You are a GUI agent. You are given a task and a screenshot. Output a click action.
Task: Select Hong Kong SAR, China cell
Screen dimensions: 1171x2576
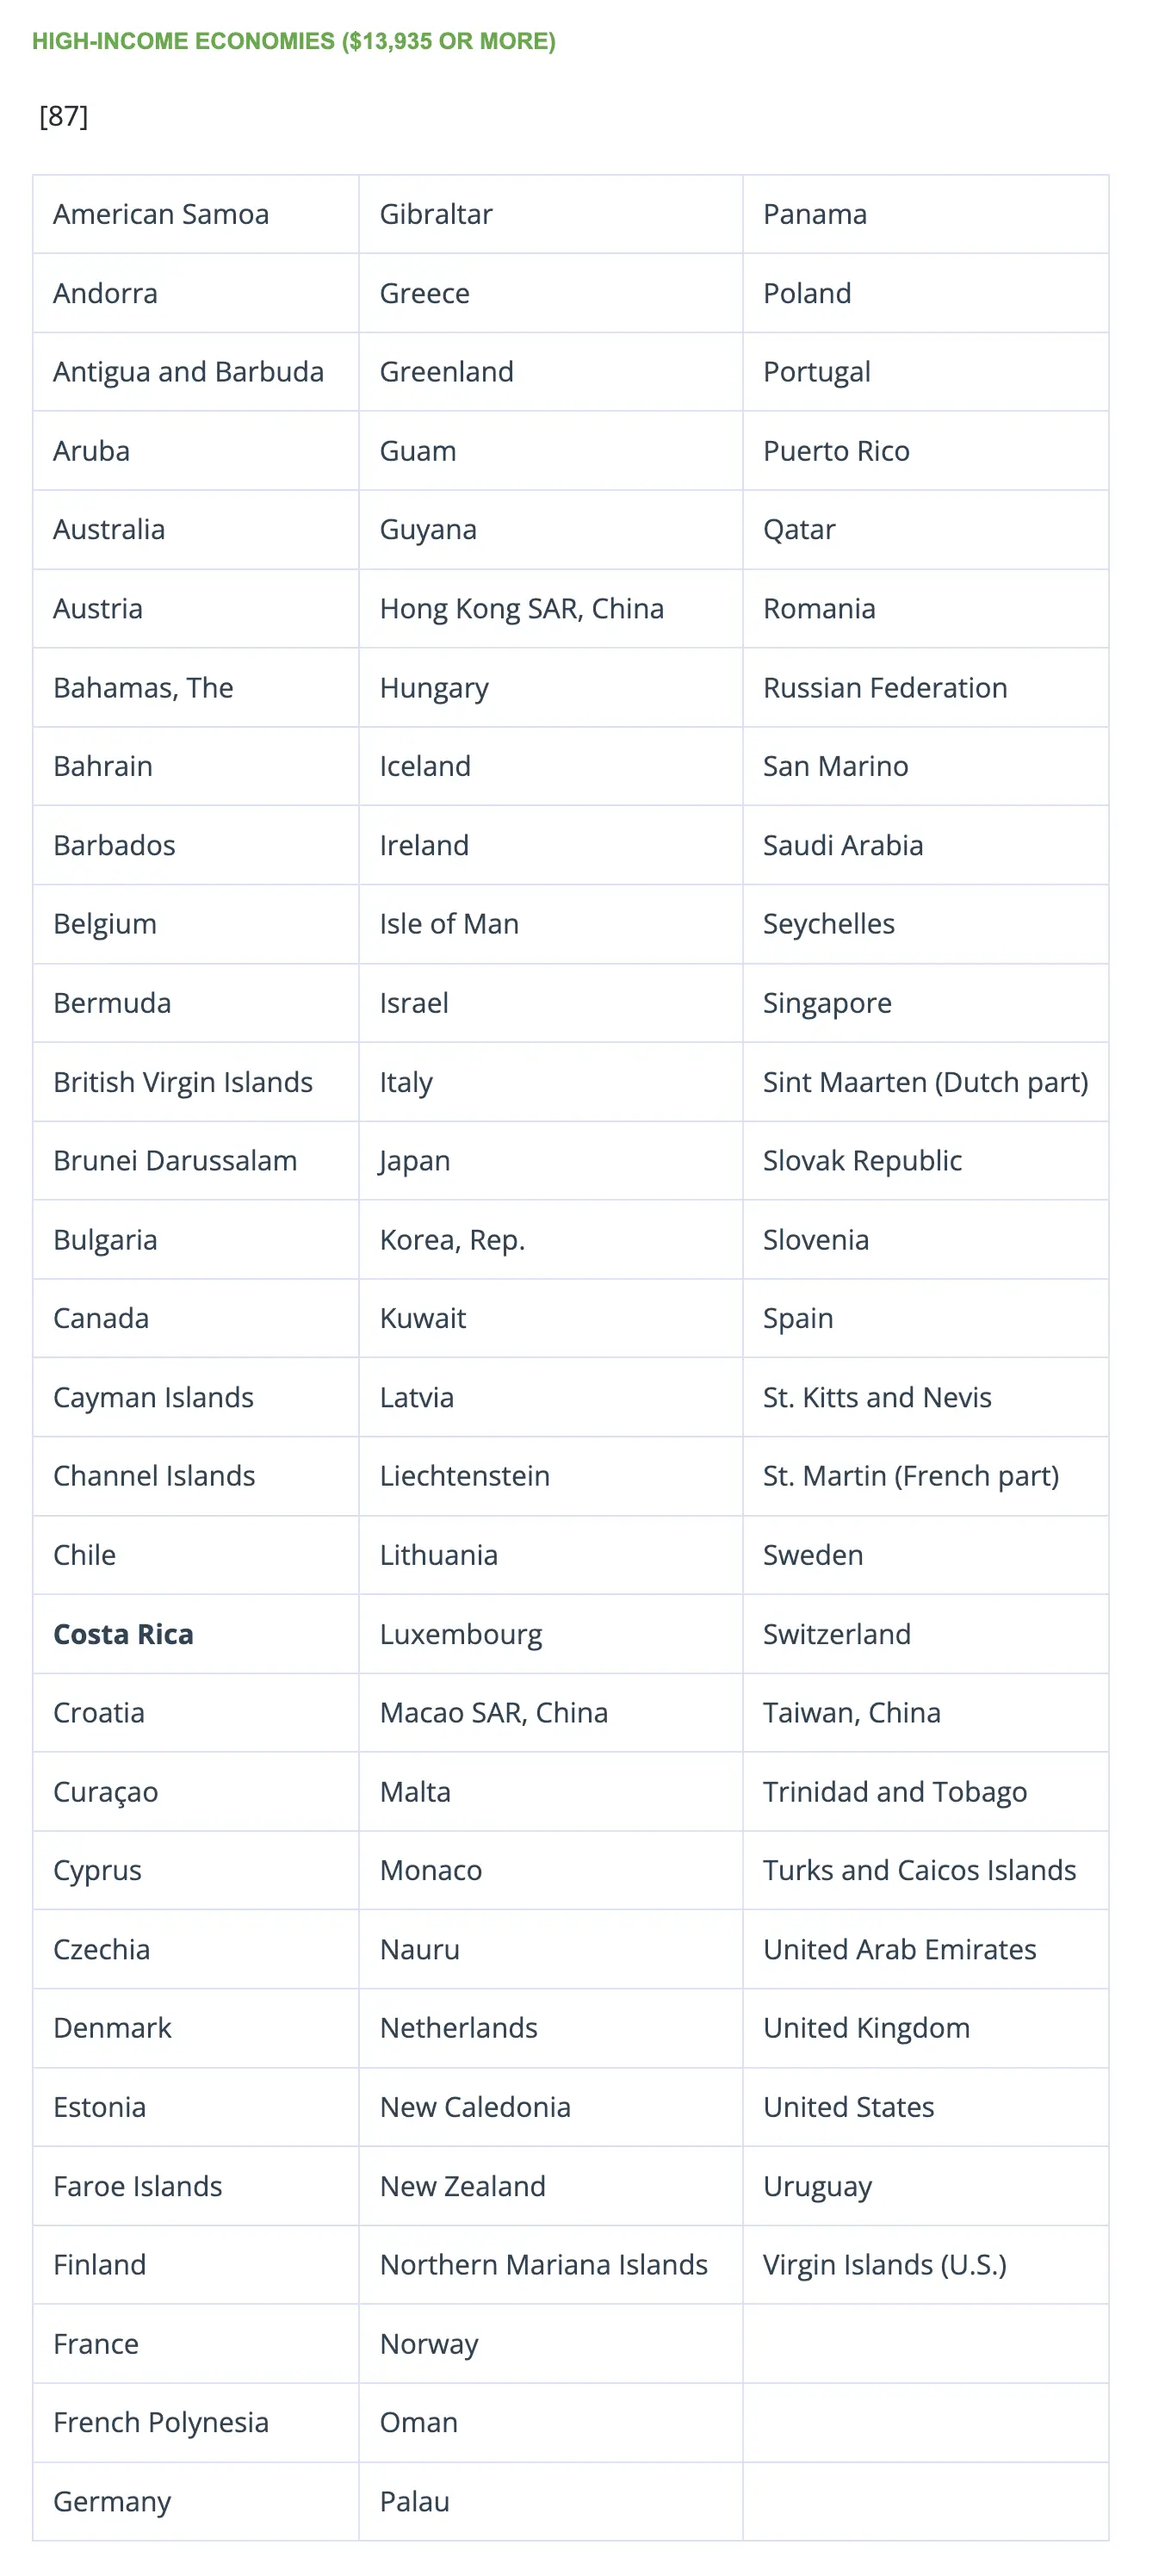551,609
